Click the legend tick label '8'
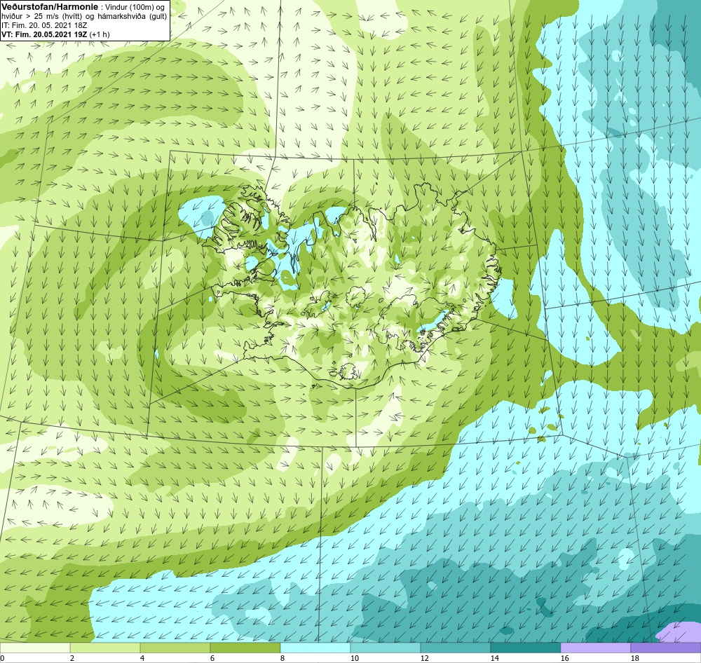This screenshot has width=701, height=663. [x=282, y=658]
